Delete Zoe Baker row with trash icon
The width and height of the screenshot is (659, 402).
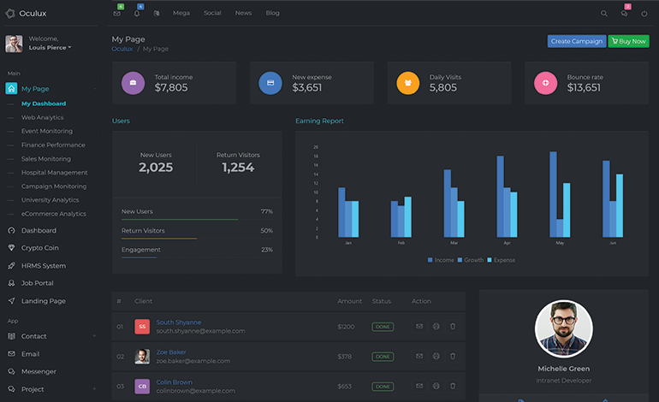click(x=453, y=356)
